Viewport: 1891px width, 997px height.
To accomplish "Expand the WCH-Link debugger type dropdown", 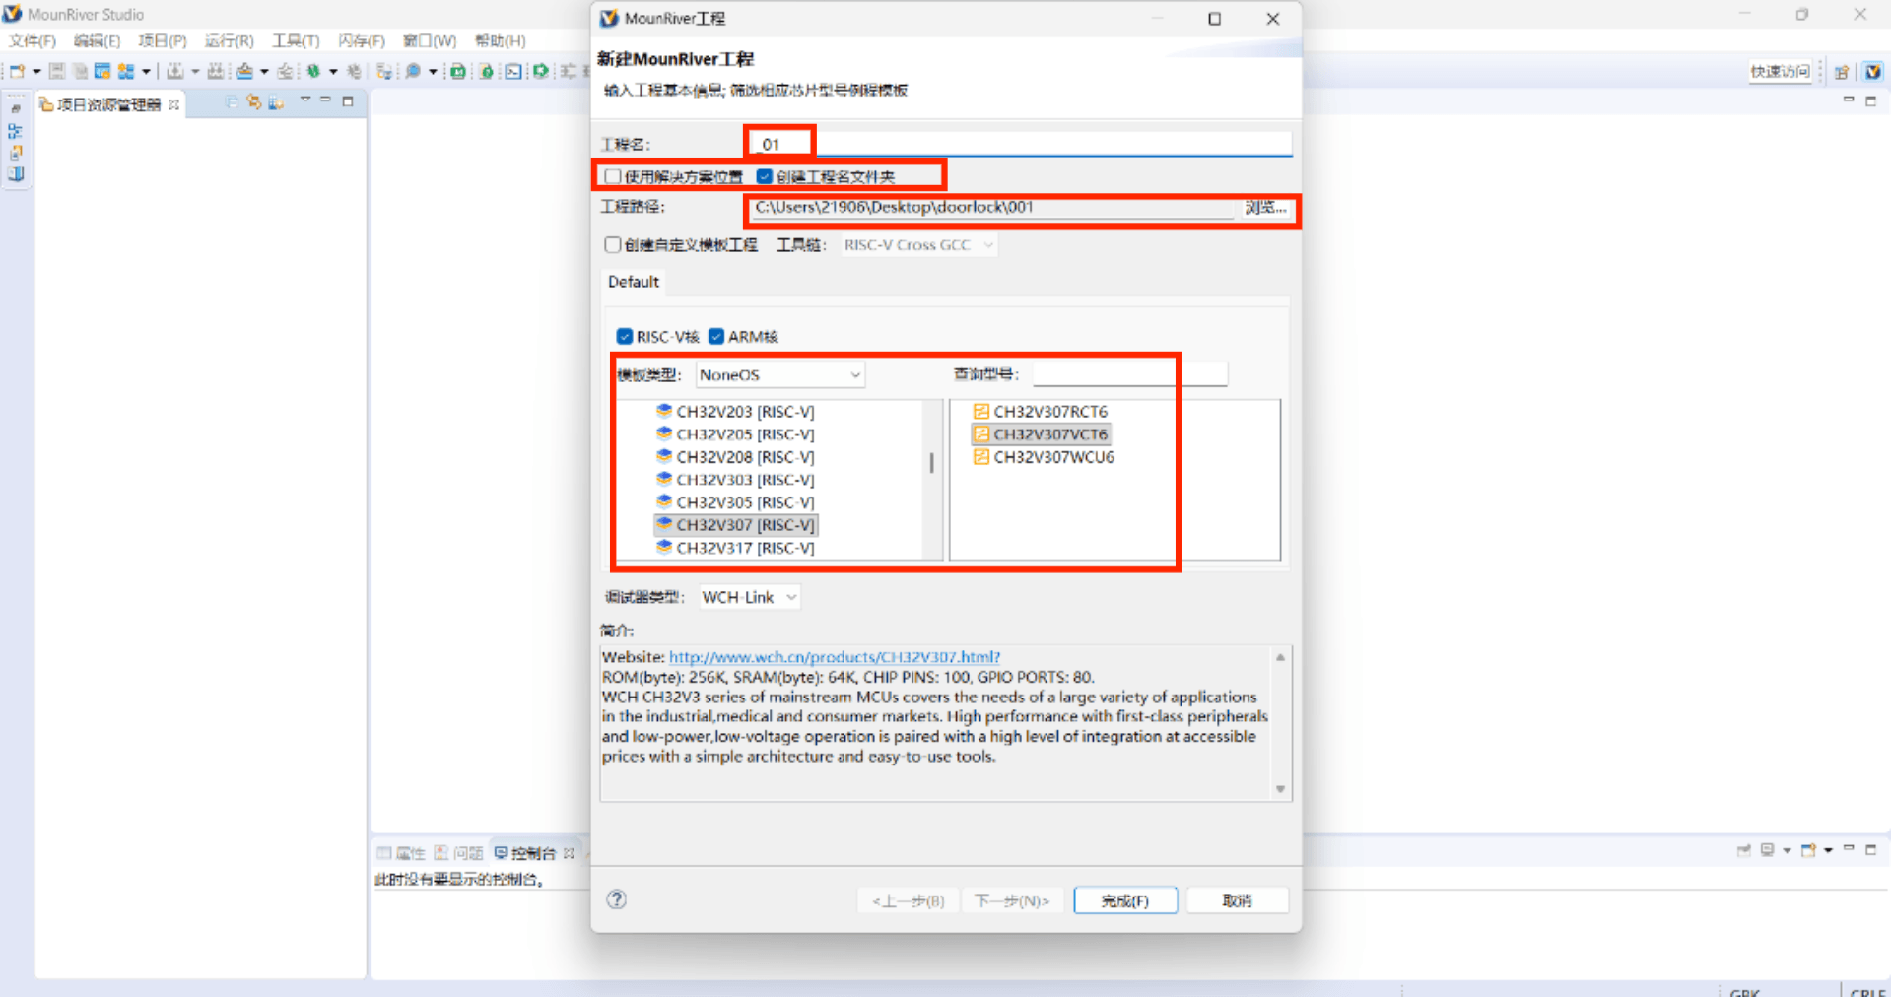I will tap(749, 598).
